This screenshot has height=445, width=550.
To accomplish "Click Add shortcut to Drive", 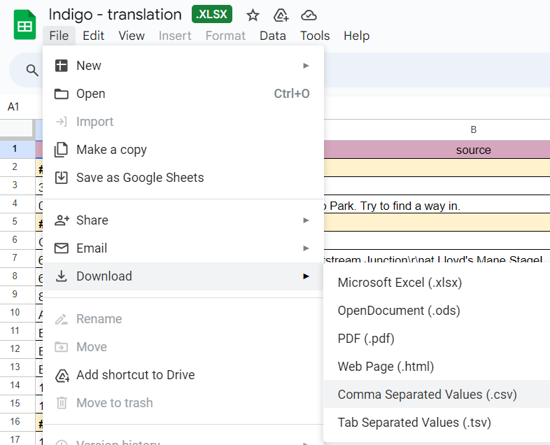I will coord(135,375).
